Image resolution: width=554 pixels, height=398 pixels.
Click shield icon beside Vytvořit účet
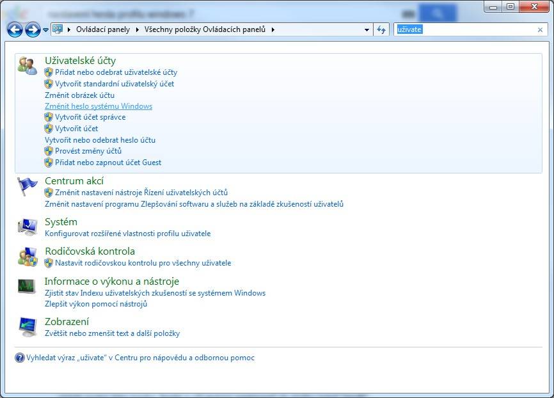(49, 129)
